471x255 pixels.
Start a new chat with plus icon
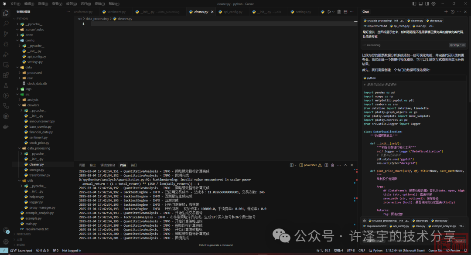point(446,12)
